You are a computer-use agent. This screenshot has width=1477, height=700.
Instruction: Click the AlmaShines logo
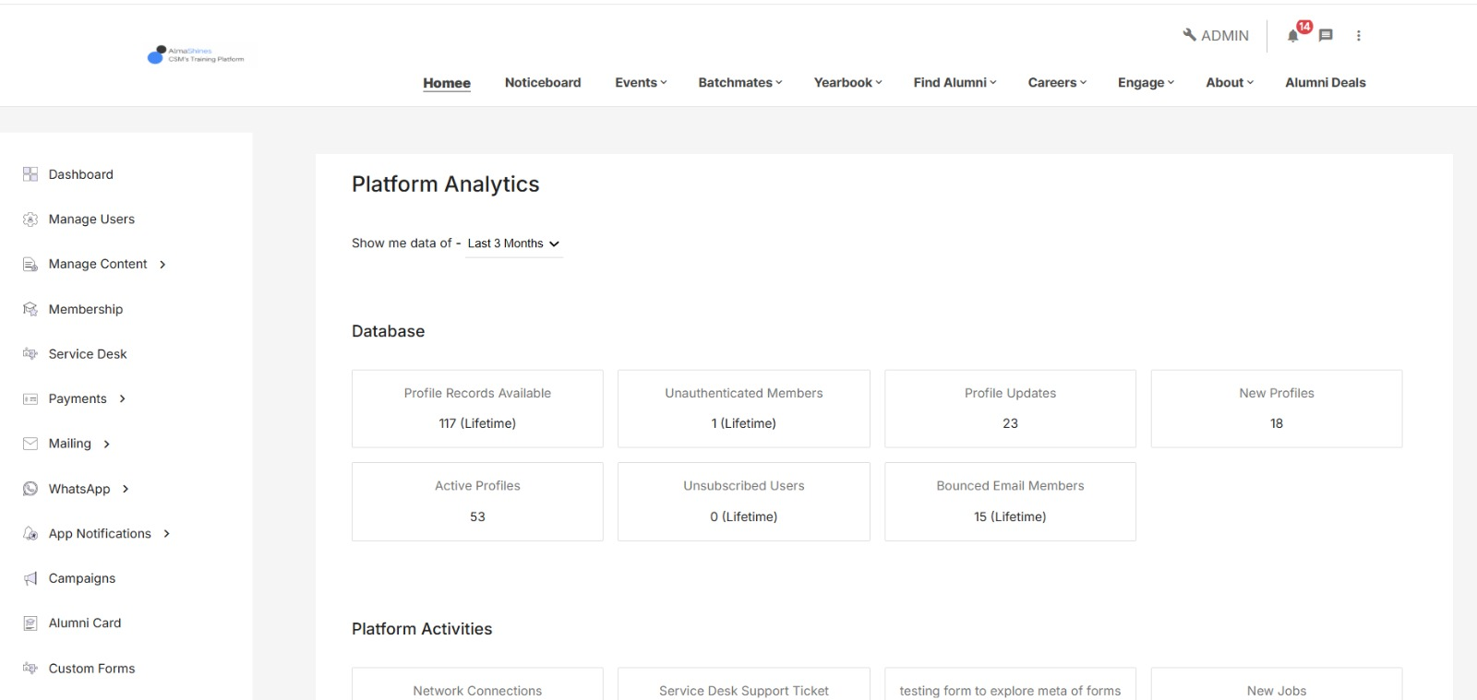click(x=196, y=55)
